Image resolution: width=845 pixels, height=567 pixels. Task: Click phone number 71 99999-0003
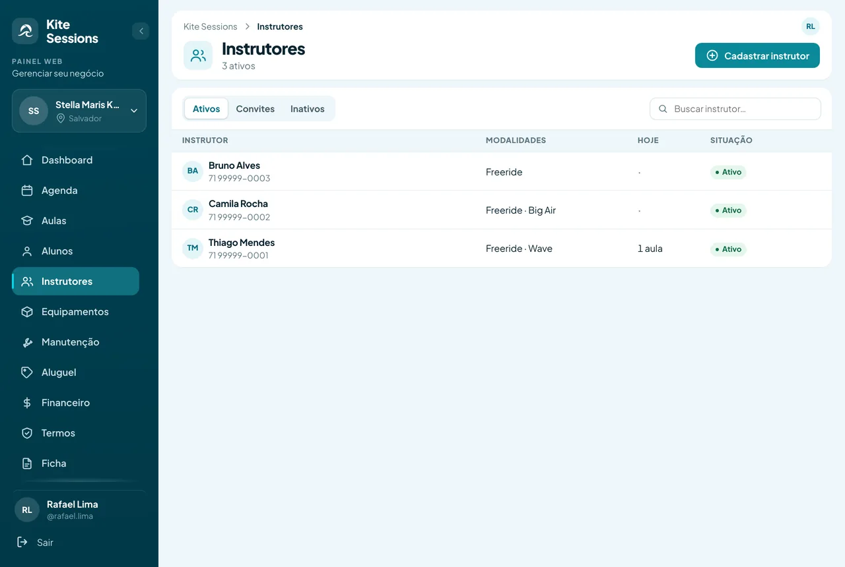click(x=240, y=178)
